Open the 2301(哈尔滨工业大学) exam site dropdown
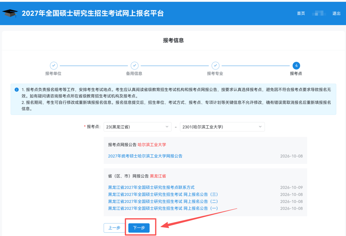Viewport: 346px width, 236px height. 222,127
